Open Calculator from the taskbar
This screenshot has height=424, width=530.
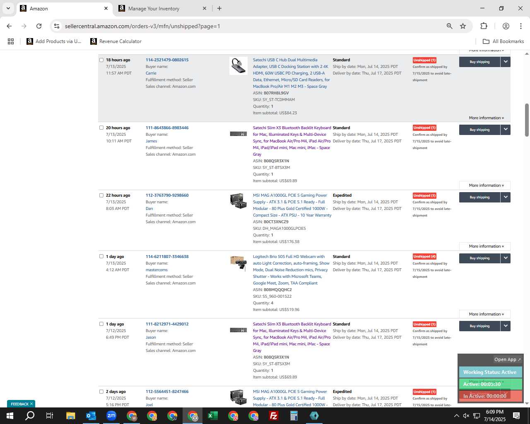pyautogui.click(x=294, y=416)
